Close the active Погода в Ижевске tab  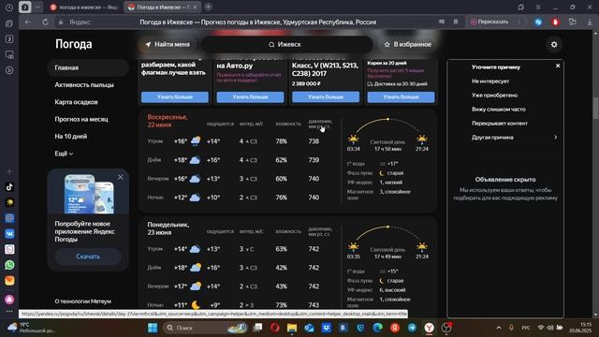195,7
